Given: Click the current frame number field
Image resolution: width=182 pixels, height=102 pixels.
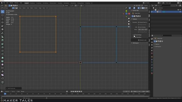Looking at the screenshot, I should tap(126, 92).
